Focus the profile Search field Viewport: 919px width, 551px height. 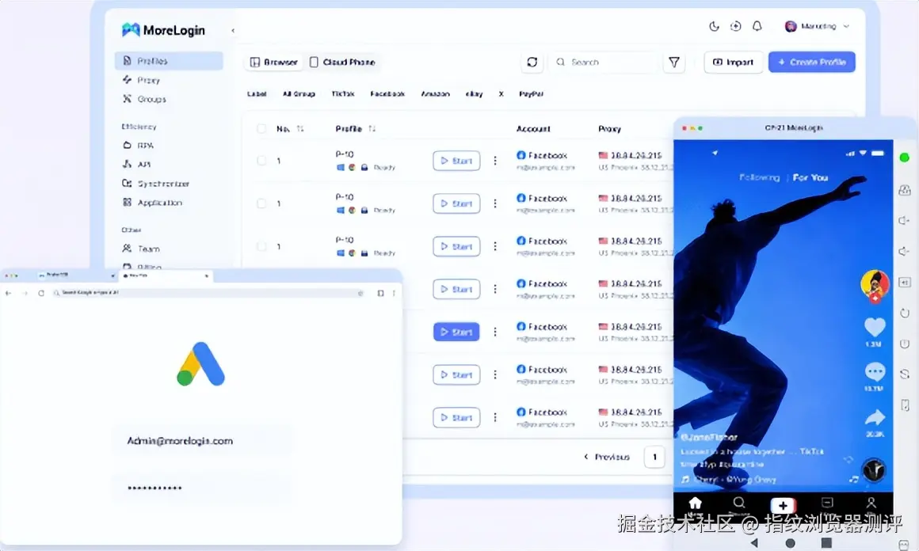click(603, 62)
